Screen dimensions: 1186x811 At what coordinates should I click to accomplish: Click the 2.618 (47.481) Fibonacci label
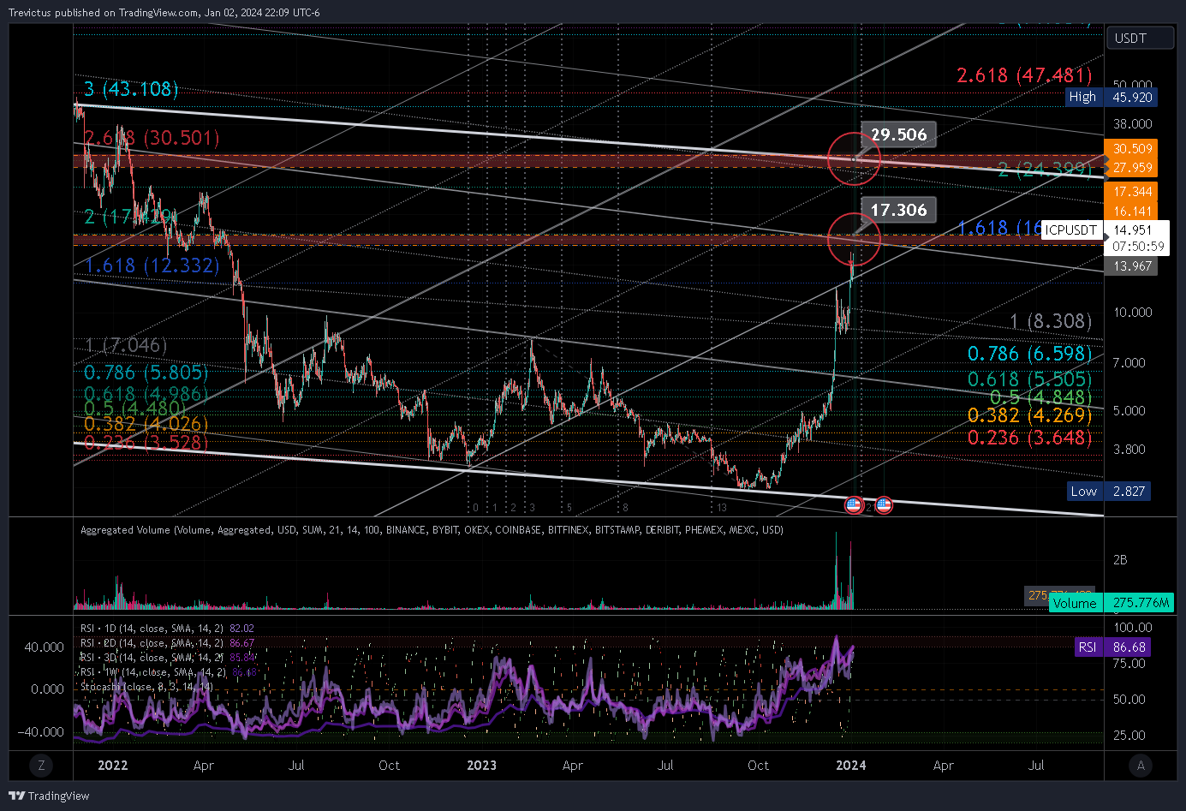[x=1024, y=75]
